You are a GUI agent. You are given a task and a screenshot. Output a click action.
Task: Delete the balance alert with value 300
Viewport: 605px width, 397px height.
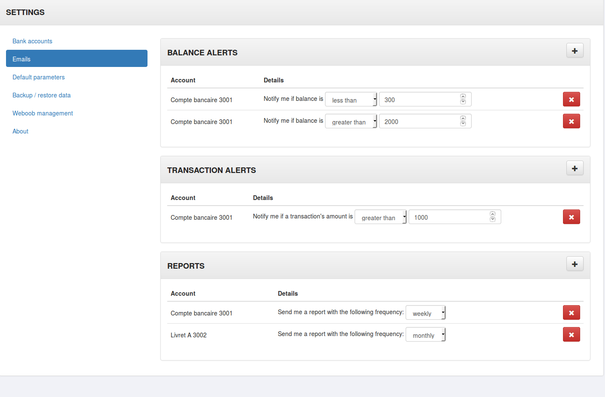point(571,99)
